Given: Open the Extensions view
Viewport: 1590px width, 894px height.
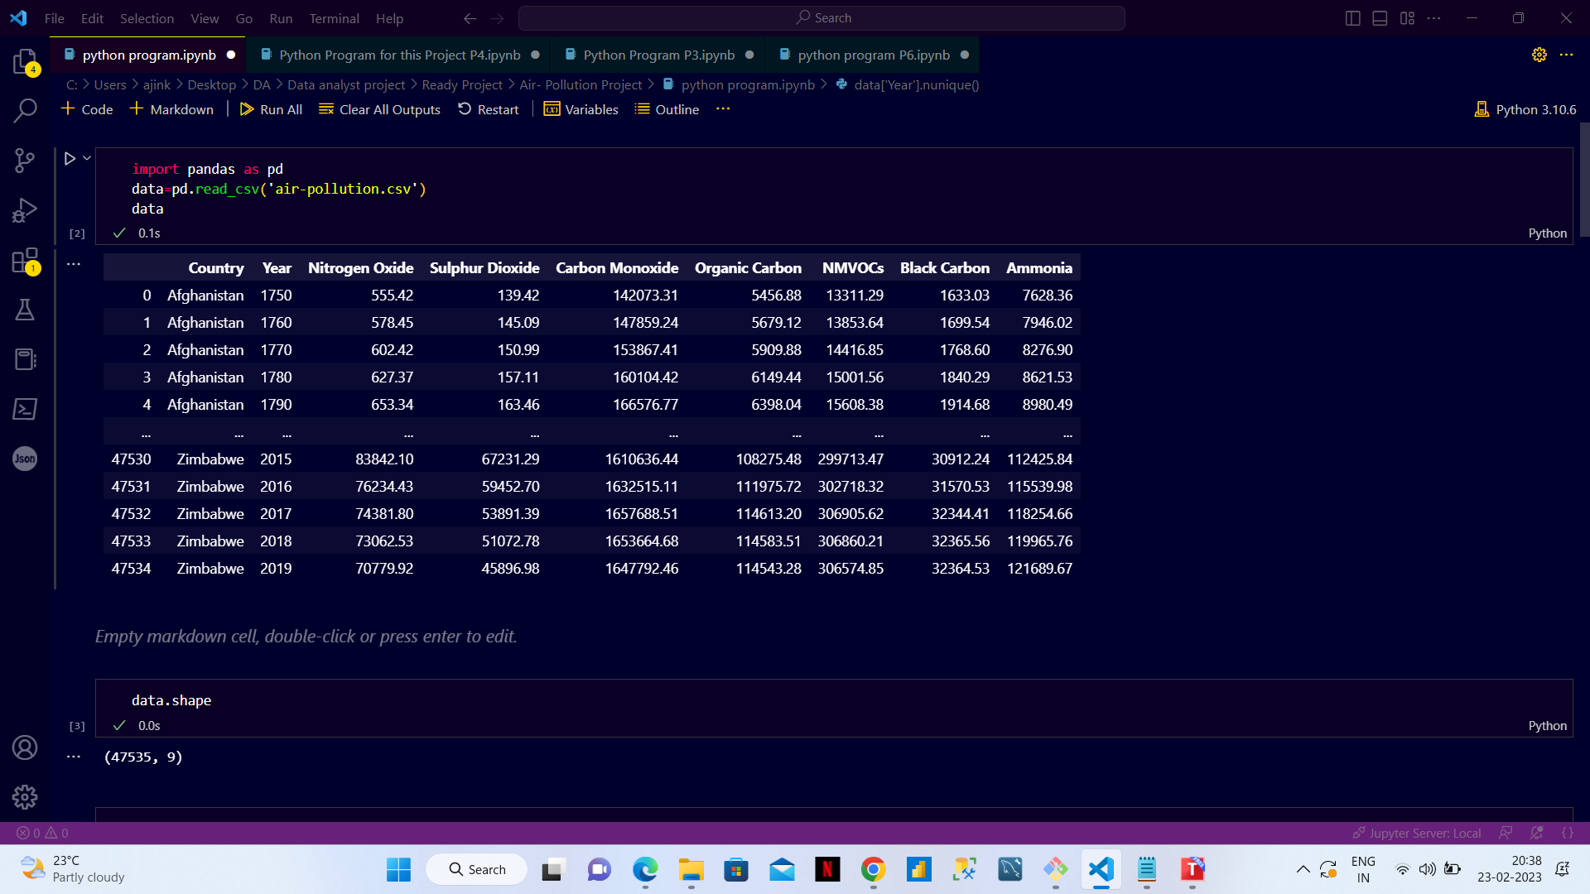Looking at the screenshot, I should pos(25,260).
